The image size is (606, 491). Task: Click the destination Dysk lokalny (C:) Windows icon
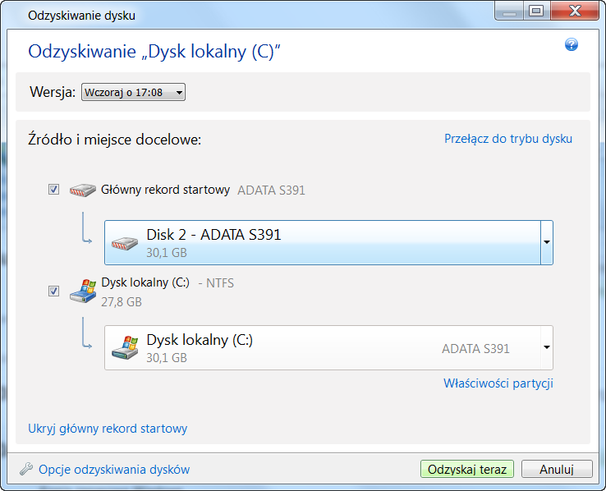click(125, 347)
